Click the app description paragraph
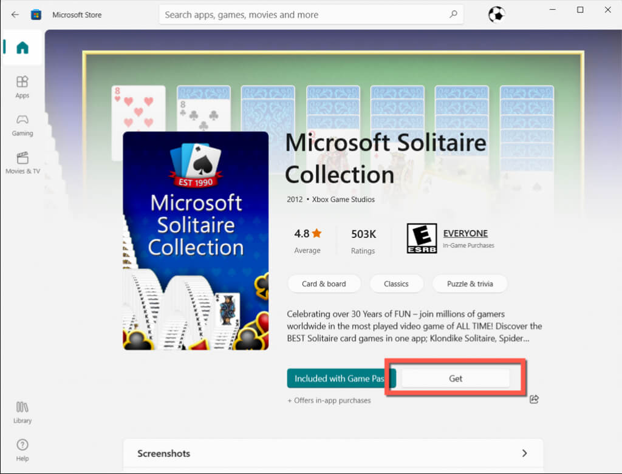This screenshot has height=474, width=622. tap(414, 326)
